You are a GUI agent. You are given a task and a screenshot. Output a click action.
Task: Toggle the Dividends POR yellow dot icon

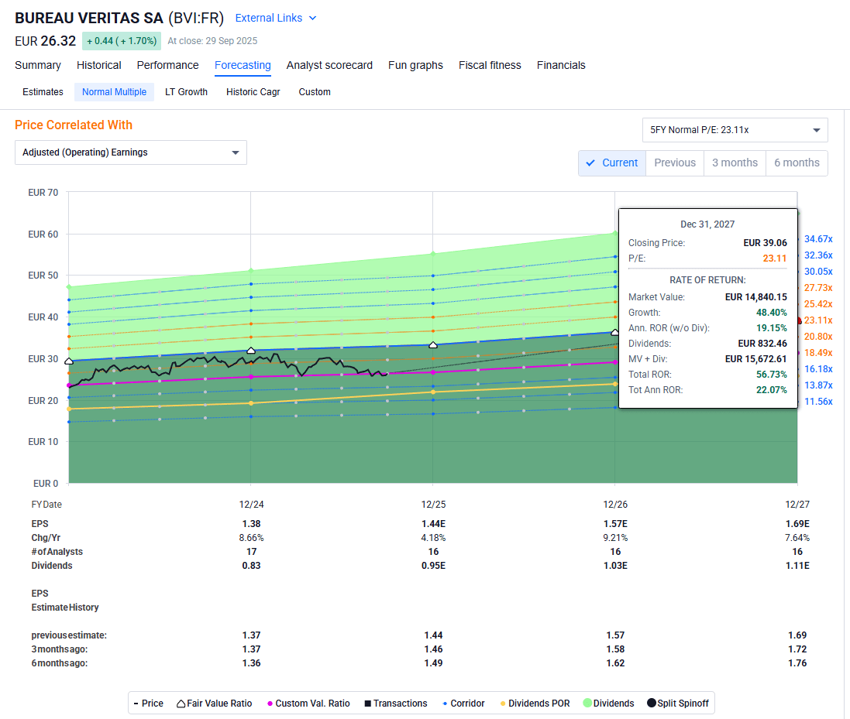501,703
